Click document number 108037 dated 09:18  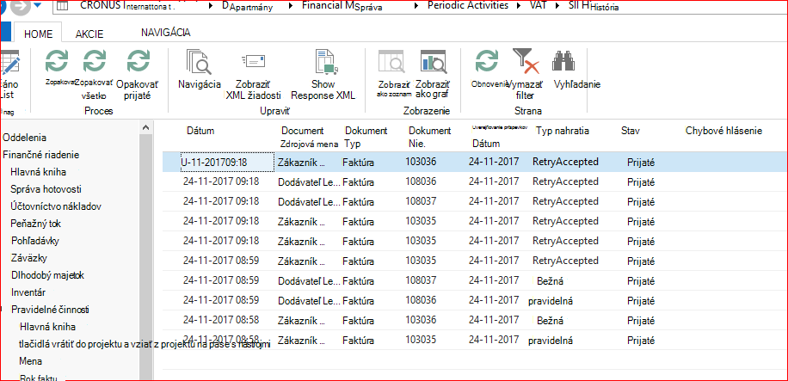(x=421, y=201)
